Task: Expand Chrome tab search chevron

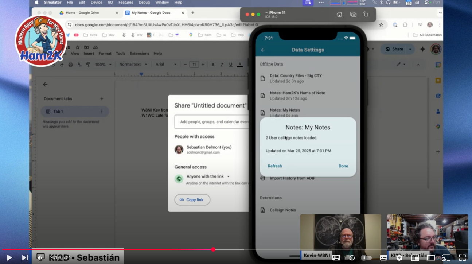Action: coord(440,13)
